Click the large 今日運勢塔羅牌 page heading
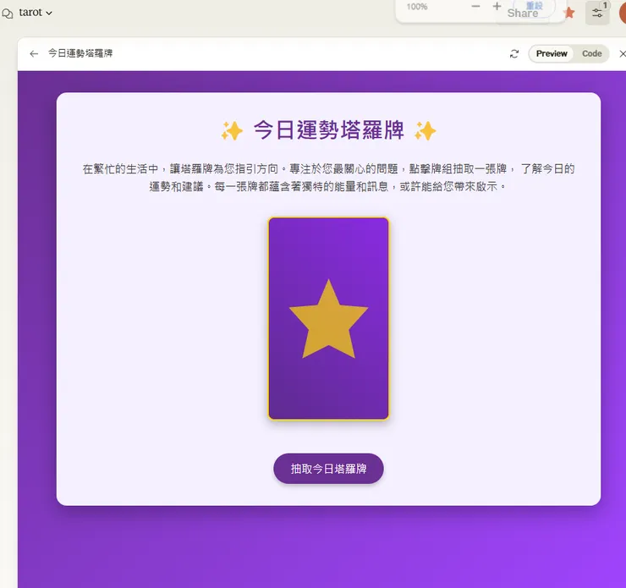The width and height of the screenshot is (626, 588). 328,130
